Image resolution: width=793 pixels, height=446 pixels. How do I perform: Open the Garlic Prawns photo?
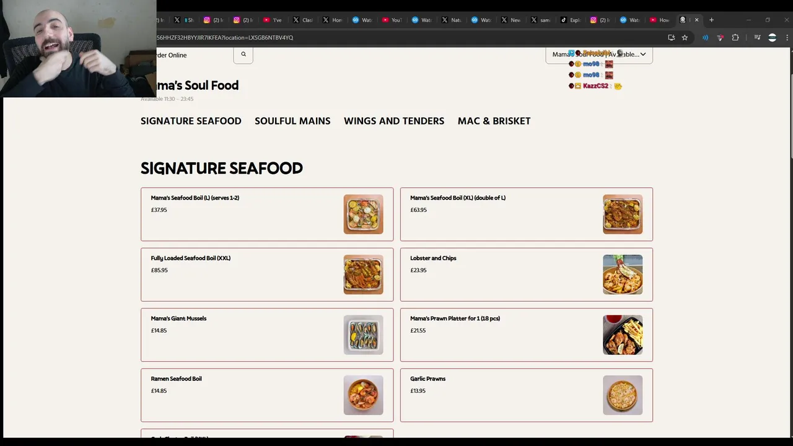pyautogui.click(x=623, y=395)
